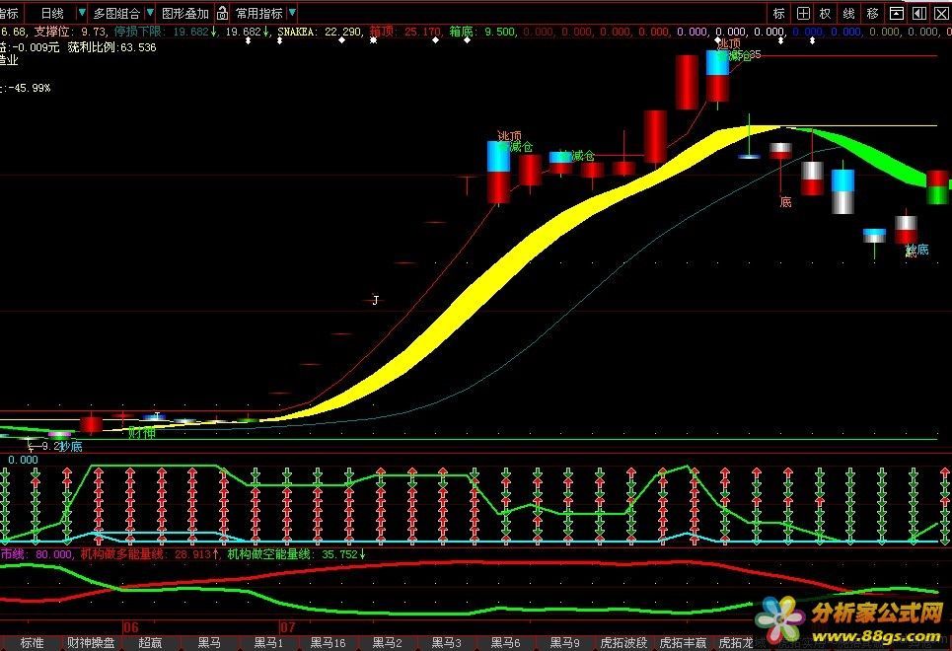Click the restore panel icon in top bar

tap(896, 13)
